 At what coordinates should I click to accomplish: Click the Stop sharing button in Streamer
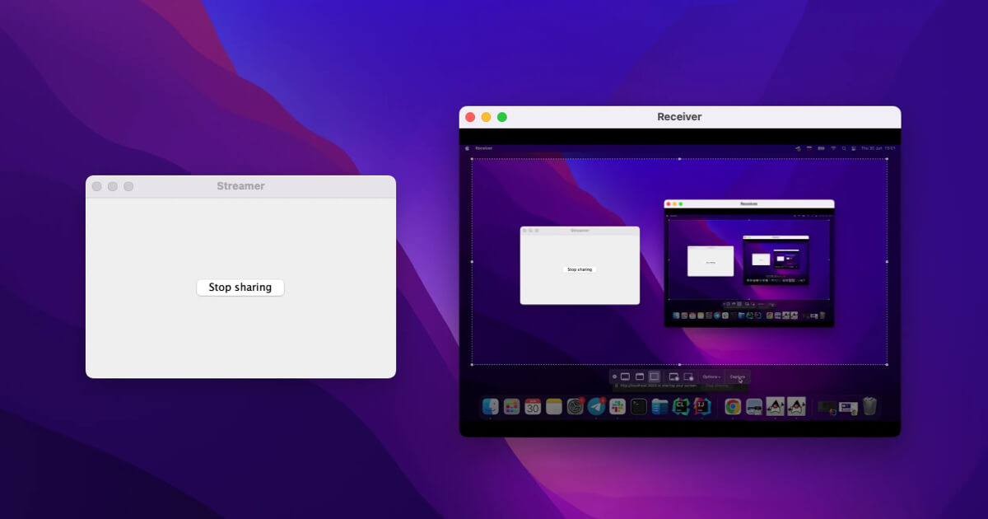click(240, 288)
